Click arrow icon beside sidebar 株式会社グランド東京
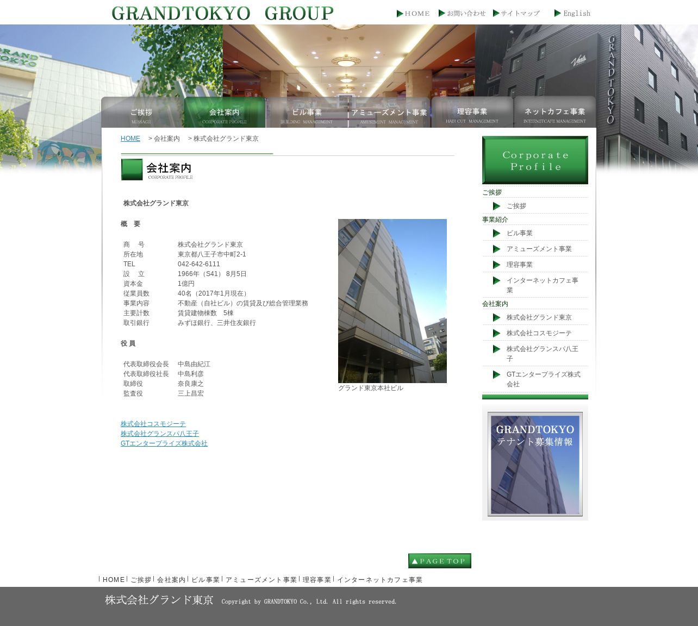The image size is (698, 626). pos(496,317)
